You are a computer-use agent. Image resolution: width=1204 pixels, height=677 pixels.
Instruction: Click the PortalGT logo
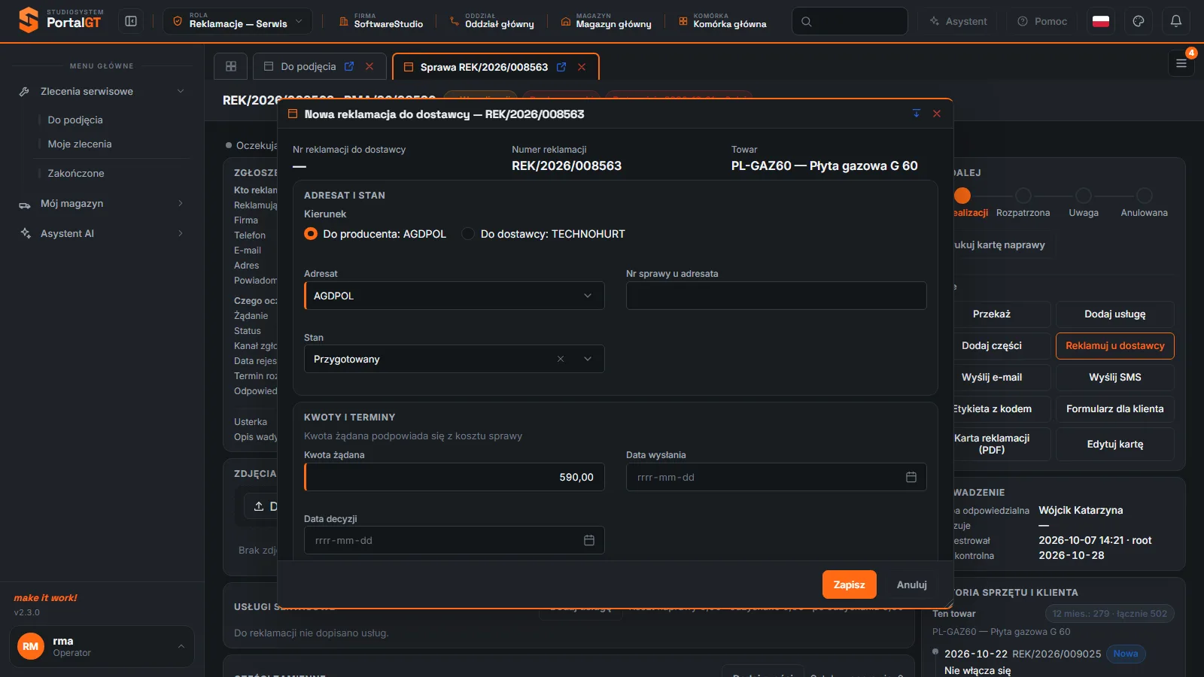[61, 20]
